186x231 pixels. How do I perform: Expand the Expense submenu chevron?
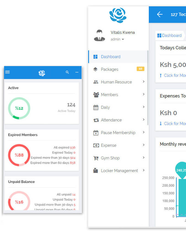point(144,145)
